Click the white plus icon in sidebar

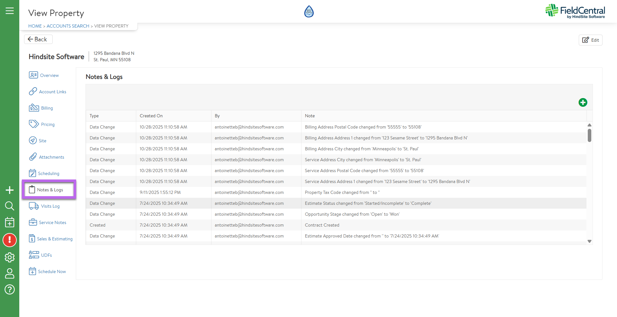coord(10,190)
